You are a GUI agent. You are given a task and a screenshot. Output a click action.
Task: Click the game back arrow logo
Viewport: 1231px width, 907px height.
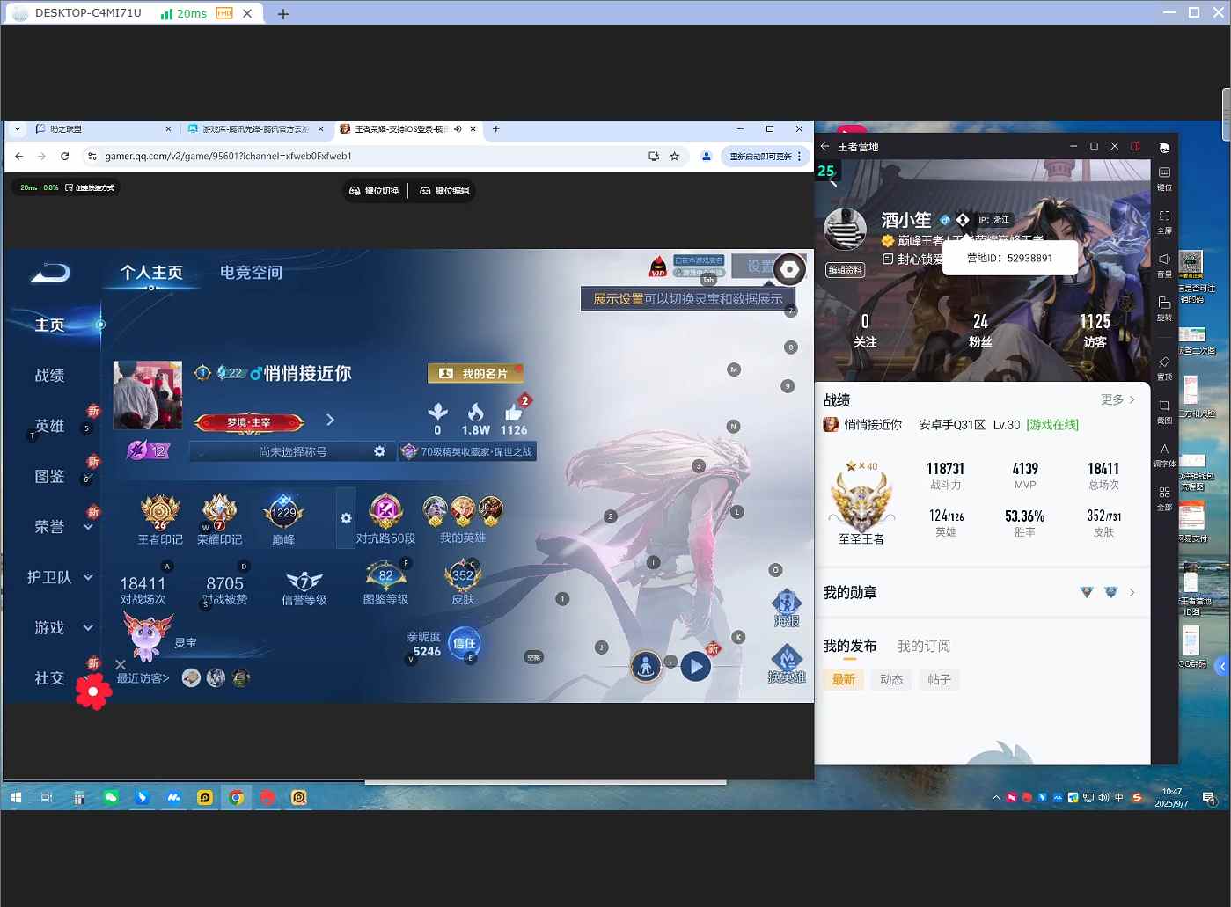[x=50, y=274]
